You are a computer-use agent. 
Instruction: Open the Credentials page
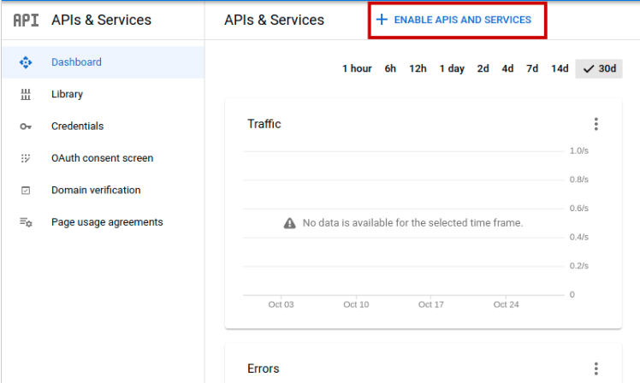104,127
